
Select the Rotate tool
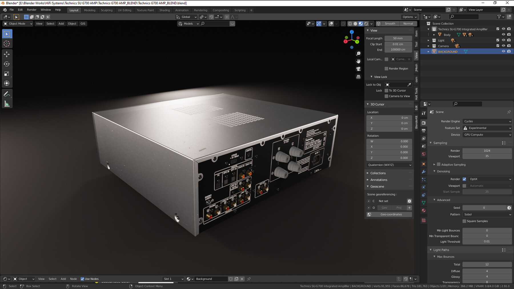click(7, 64)
